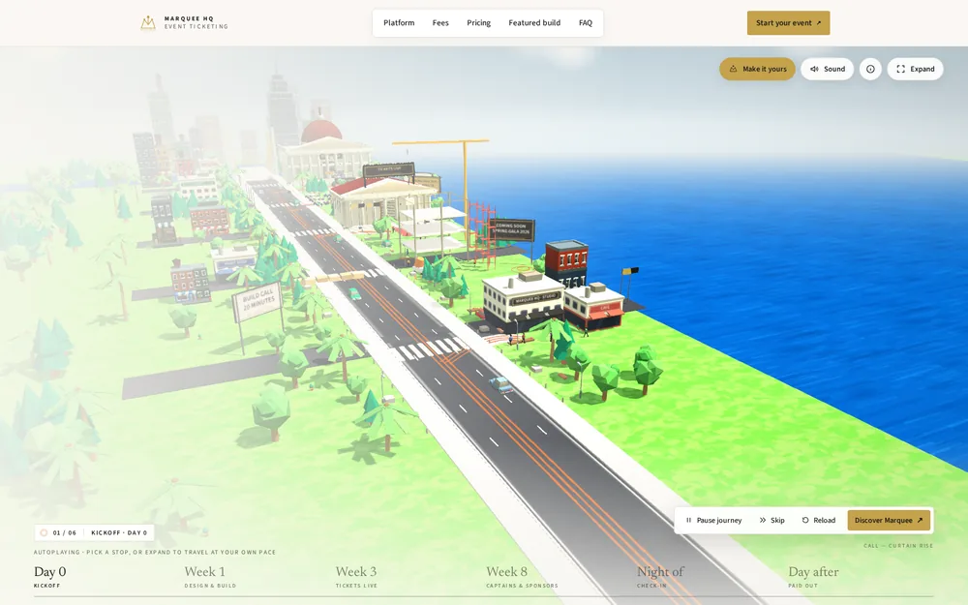The image size is (968, 605).
Task: Expand the 3D scene to fullscreen
Action: click(915, 69)
